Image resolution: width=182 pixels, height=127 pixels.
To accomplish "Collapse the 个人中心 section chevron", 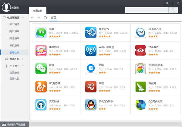I will (x=23, y=66).
